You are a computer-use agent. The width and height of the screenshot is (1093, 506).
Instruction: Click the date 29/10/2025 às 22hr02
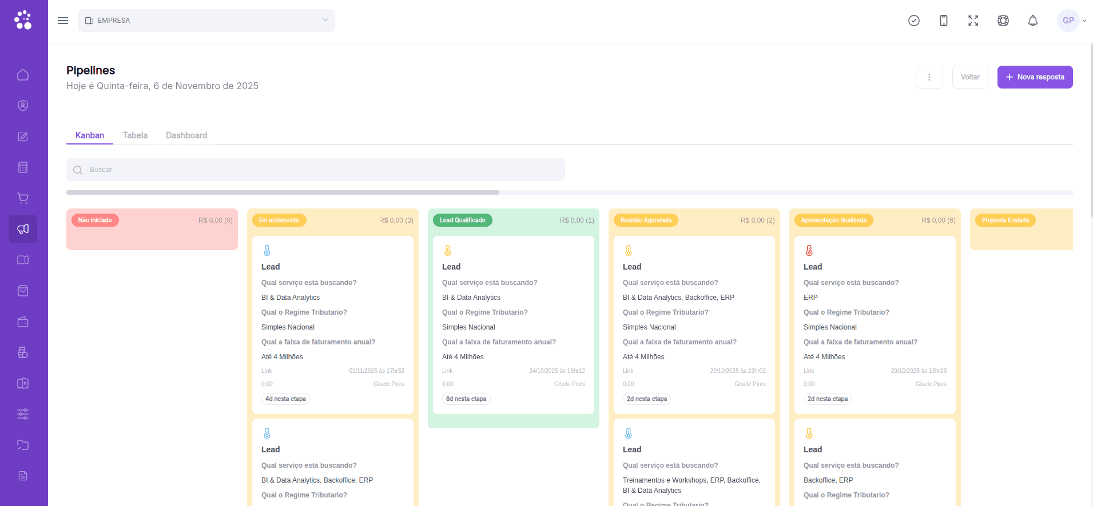[x=738, y=371]
